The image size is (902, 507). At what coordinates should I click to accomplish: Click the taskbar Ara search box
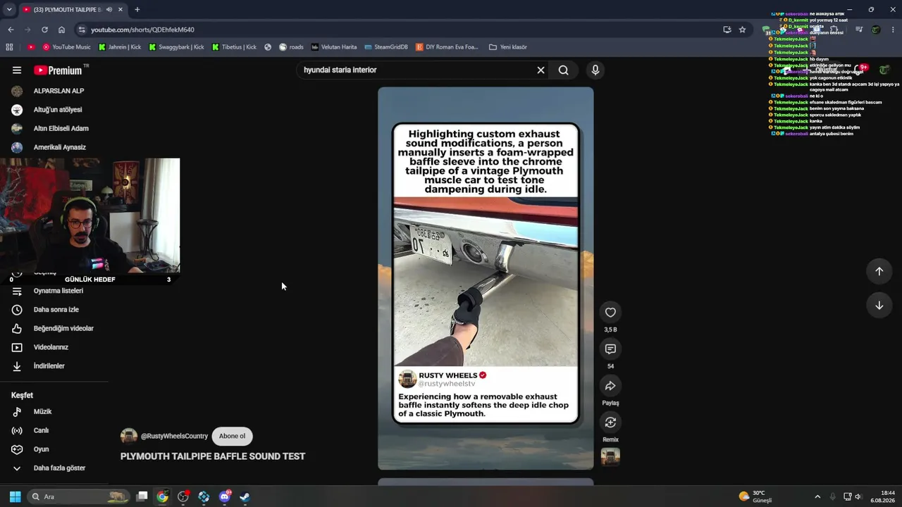pos(78,496)
